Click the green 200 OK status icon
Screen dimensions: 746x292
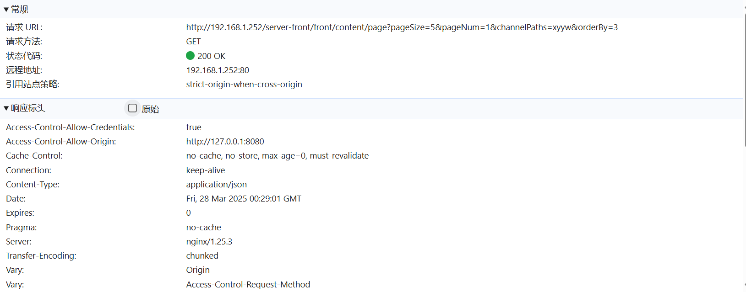click(x=191, y=56)
